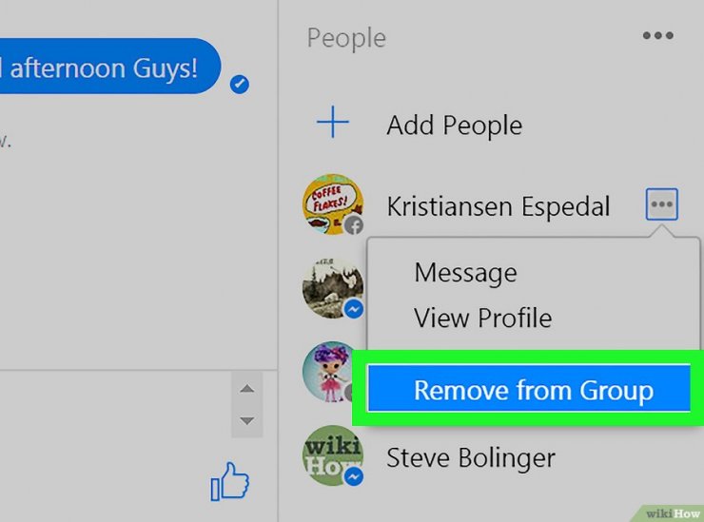Click the Add People label

455,126
